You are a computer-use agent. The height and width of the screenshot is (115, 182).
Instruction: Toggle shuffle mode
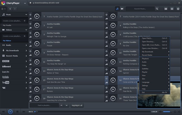[179, 112]
